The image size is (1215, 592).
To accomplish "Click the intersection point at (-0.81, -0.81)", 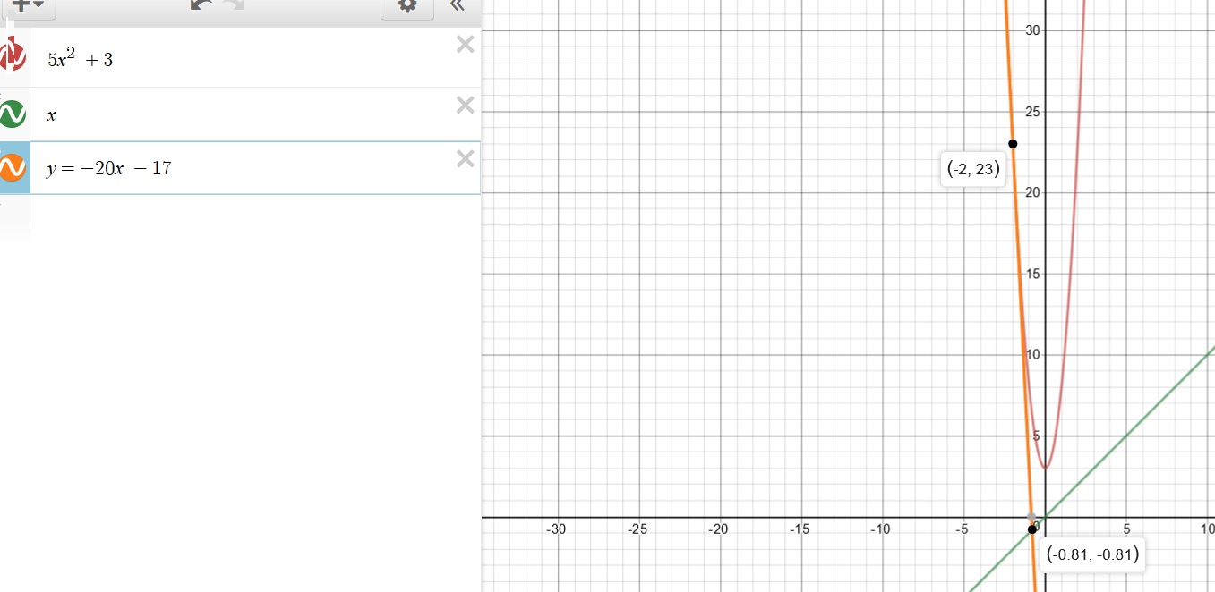I will (1032, 529).
